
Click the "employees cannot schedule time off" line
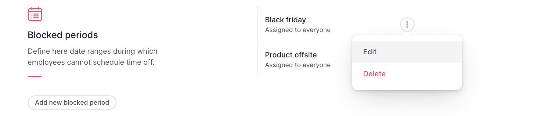click(x=91, y=62)
